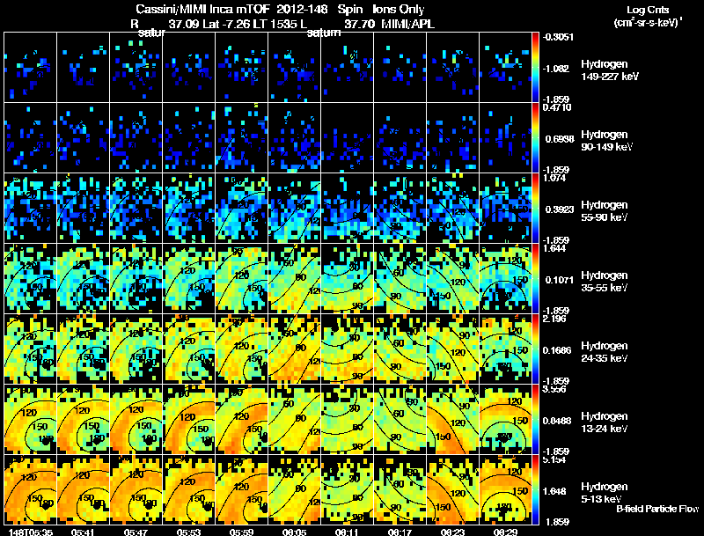Open the Hydrogen 5-13 keV panel at 06:29
The width and height of the screenshot is (704, 536).
coord(505,490)
